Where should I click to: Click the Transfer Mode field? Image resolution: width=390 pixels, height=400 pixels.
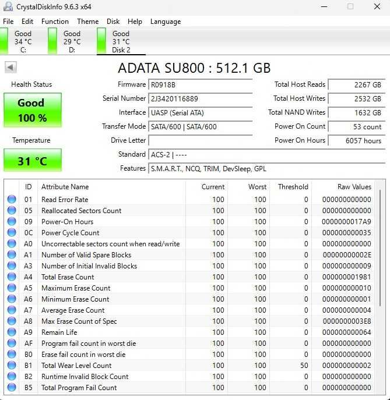click(200, 127)
